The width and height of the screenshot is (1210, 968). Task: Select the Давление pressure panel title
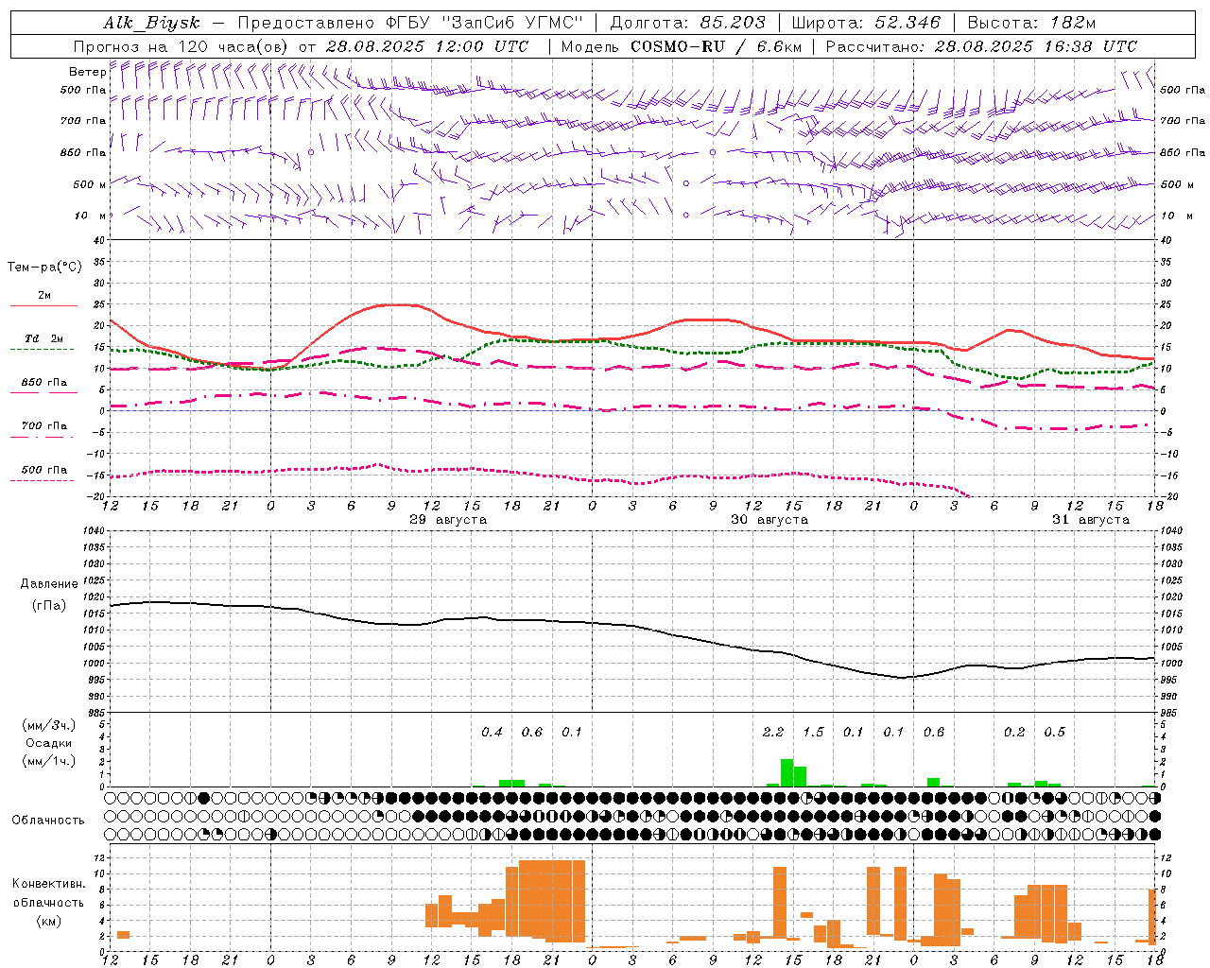pos(49,583)
